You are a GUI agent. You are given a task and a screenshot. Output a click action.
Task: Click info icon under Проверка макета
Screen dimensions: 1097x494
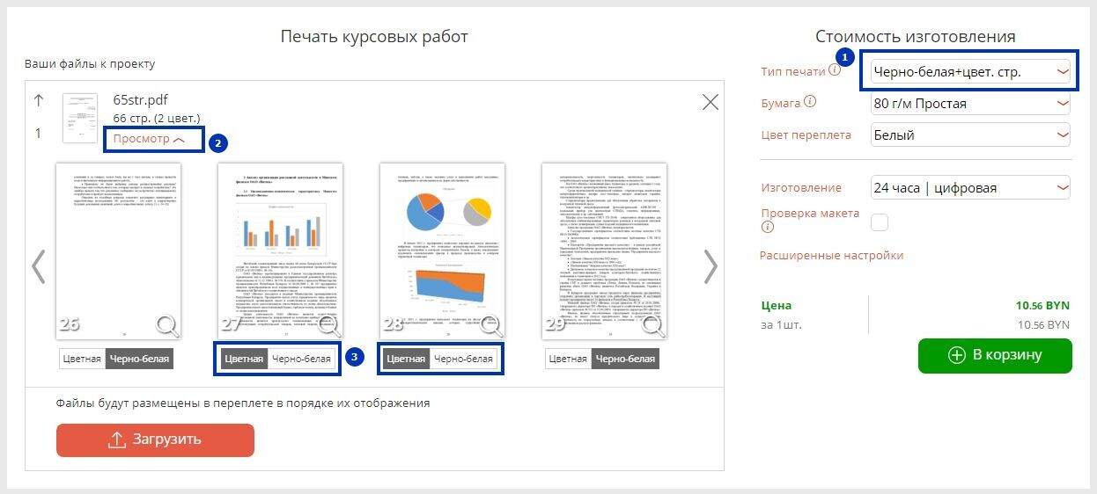[767, 227]
